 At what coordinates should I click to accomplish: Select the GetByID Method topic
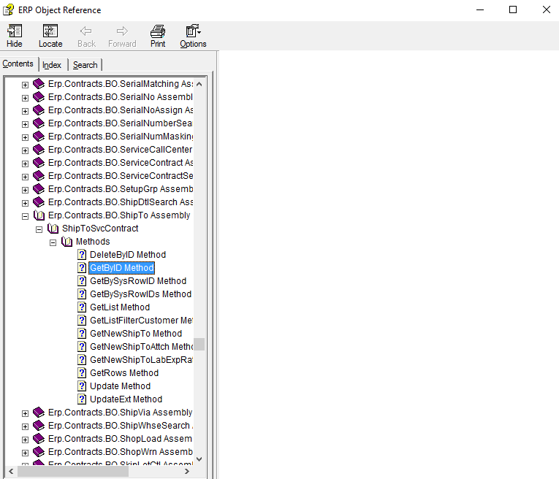tap(121, 268)
